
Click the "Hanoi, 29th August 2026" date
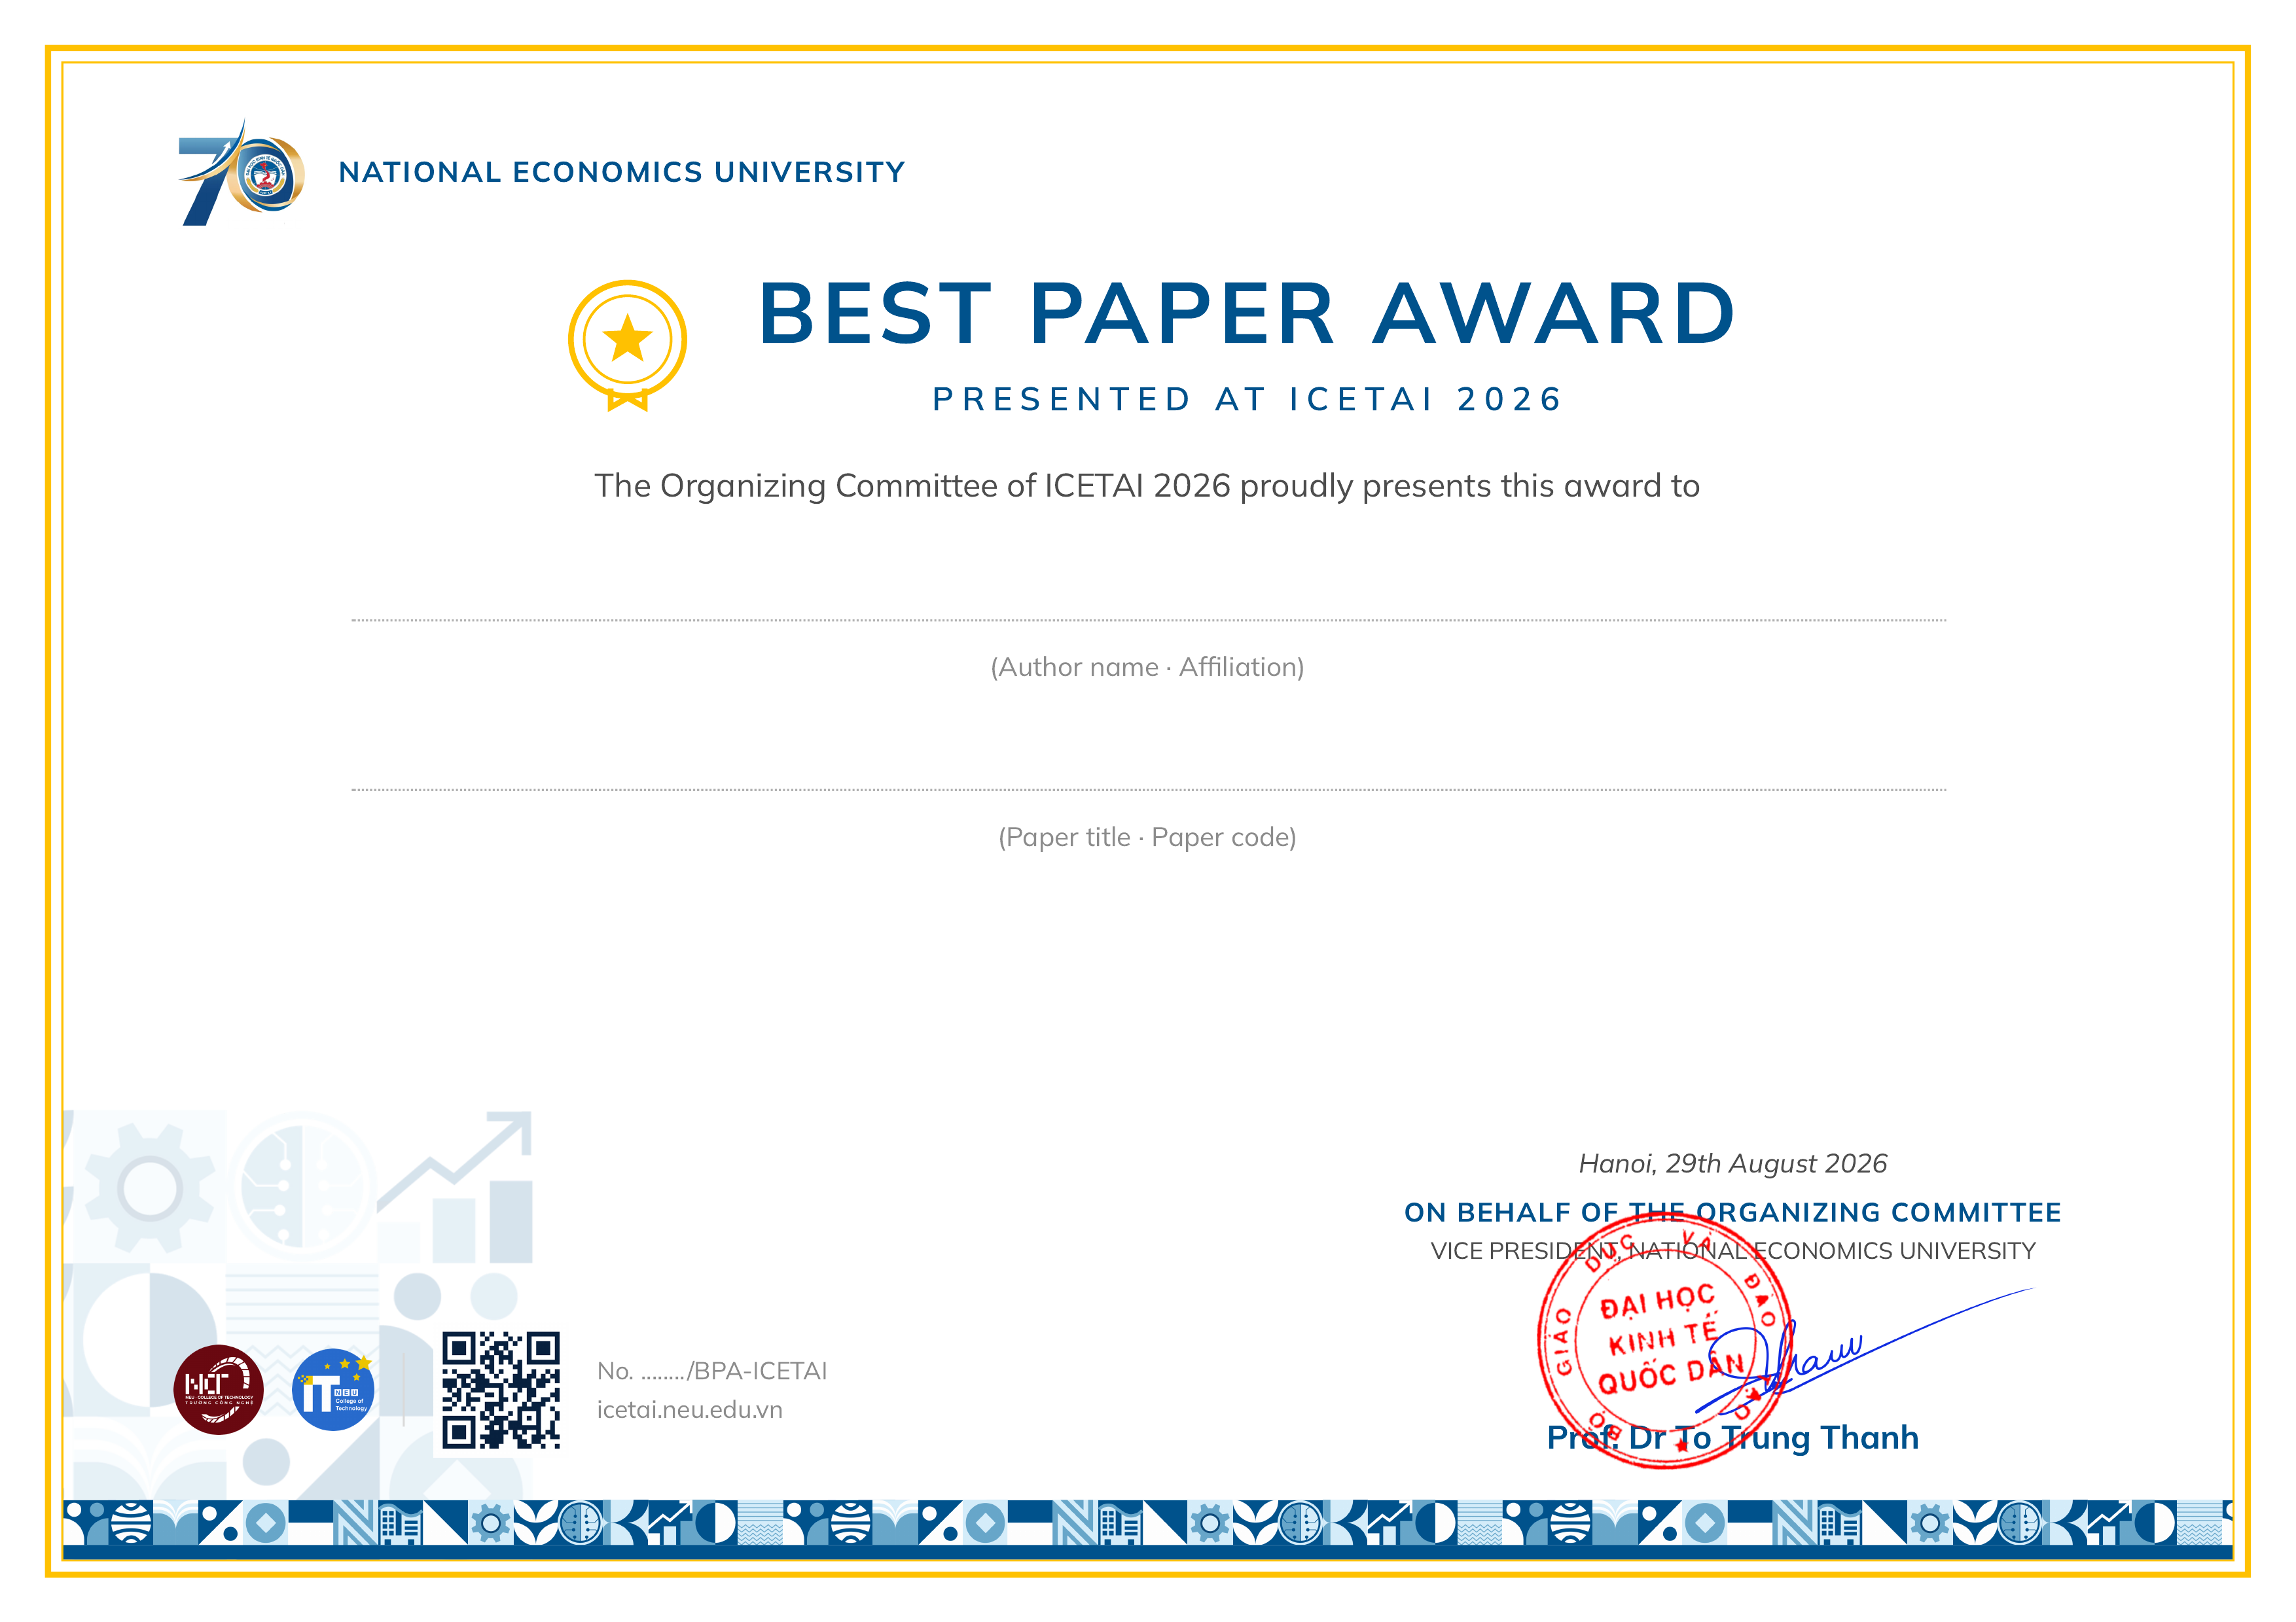1732,1163
